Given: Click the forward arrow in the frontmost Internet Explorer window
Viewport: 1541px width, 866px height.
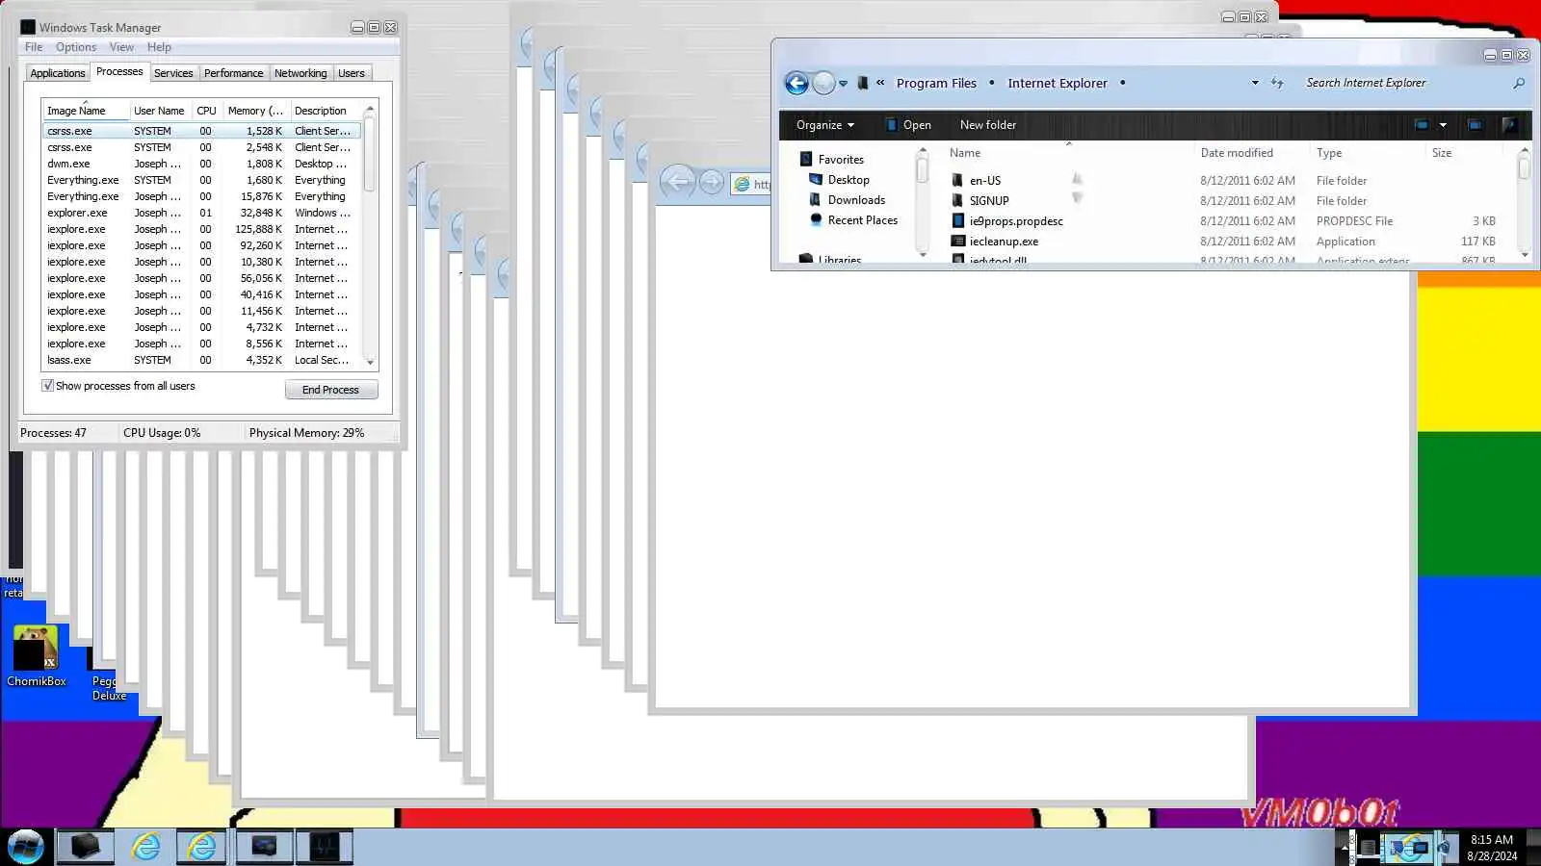Looking at the screenshot, I should click(x=711, y=182).
